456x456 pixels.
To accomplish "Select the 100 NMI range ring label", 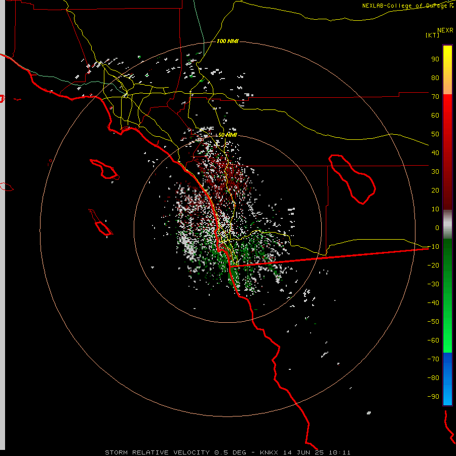I will click(227, 41).
